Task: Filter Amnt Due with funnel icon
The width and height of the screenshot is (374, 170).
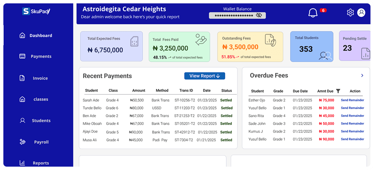Action: click(338, 91)
